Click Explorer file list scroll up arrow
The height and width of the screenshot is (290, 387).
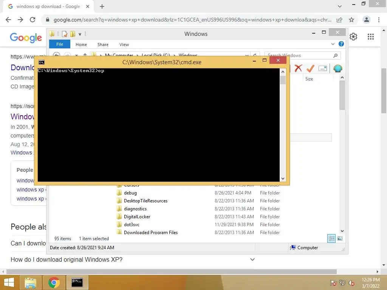(342, 77)
